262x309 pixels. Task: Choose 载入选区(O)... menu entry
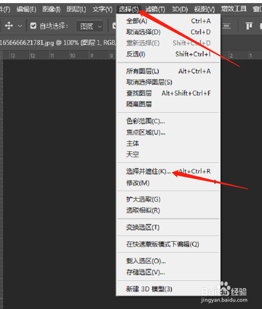168,261
